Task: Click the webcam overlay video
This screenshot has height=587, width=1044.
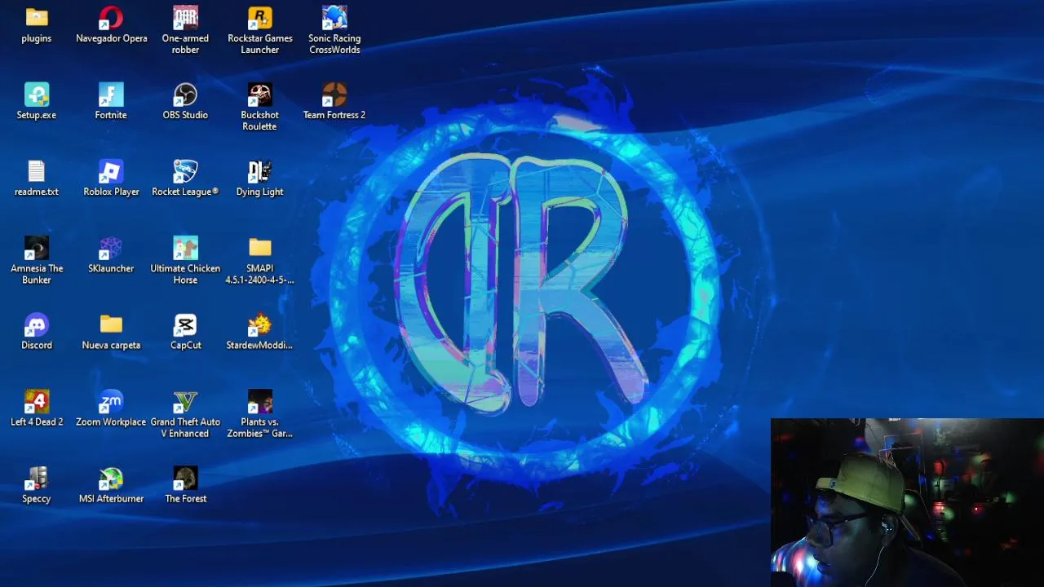Action: pyautogui.click(x=907, y=502)
